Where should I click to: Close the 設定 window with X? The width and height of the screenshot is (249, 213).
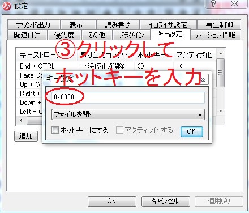235,3
